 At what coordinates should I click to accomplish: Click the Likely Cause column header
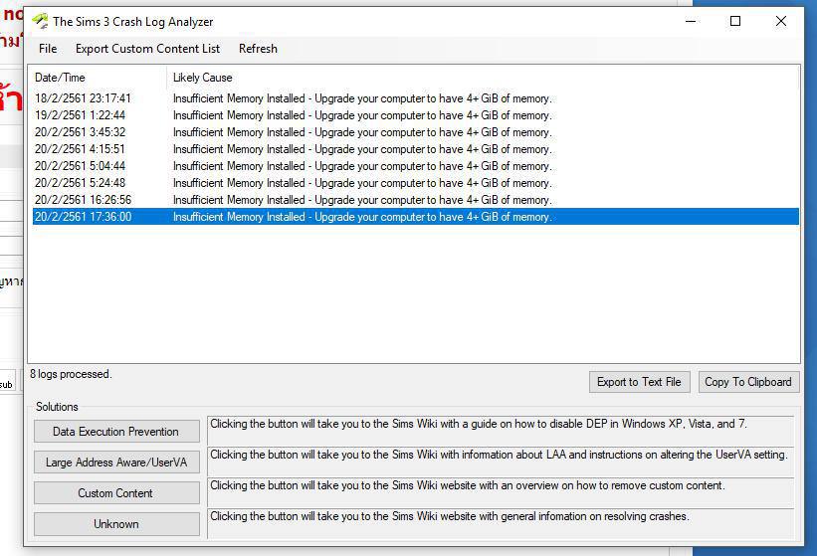tap(483, 78)
